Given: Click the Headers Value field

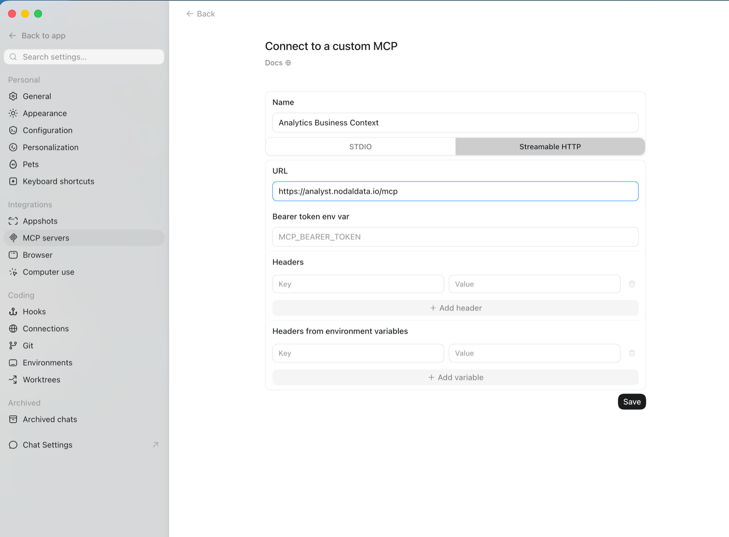Looking at the screenshot, I should [x=534, y=284].
